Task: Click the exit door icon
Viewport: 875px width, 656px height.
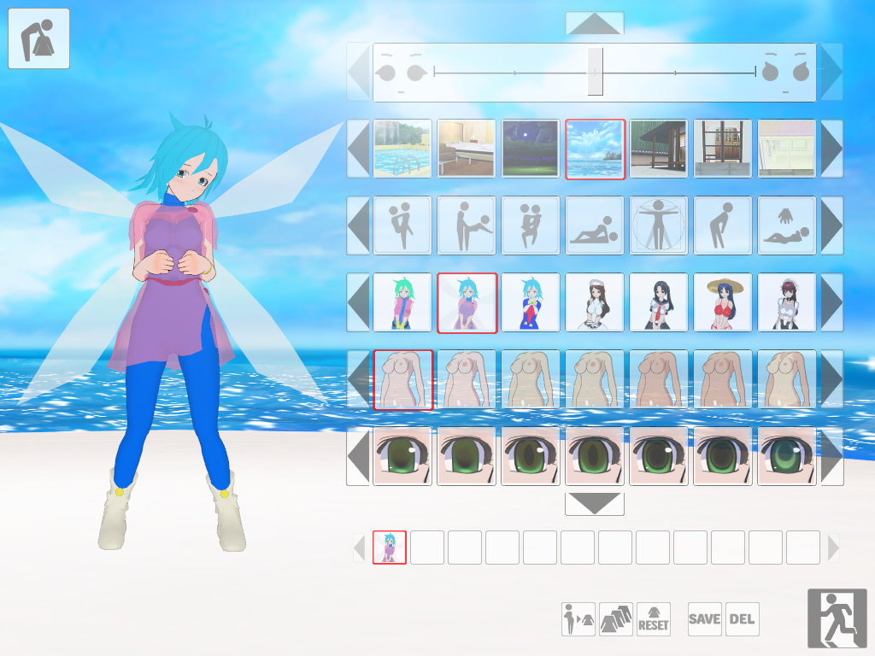Action: [837, 618]
